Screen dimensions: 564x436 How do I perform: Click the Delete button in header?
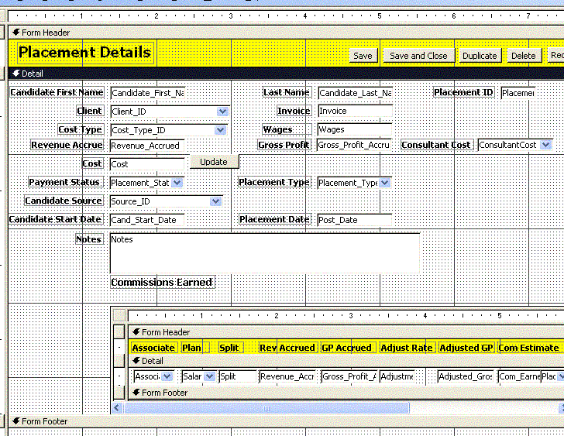[x=523, y=56]
